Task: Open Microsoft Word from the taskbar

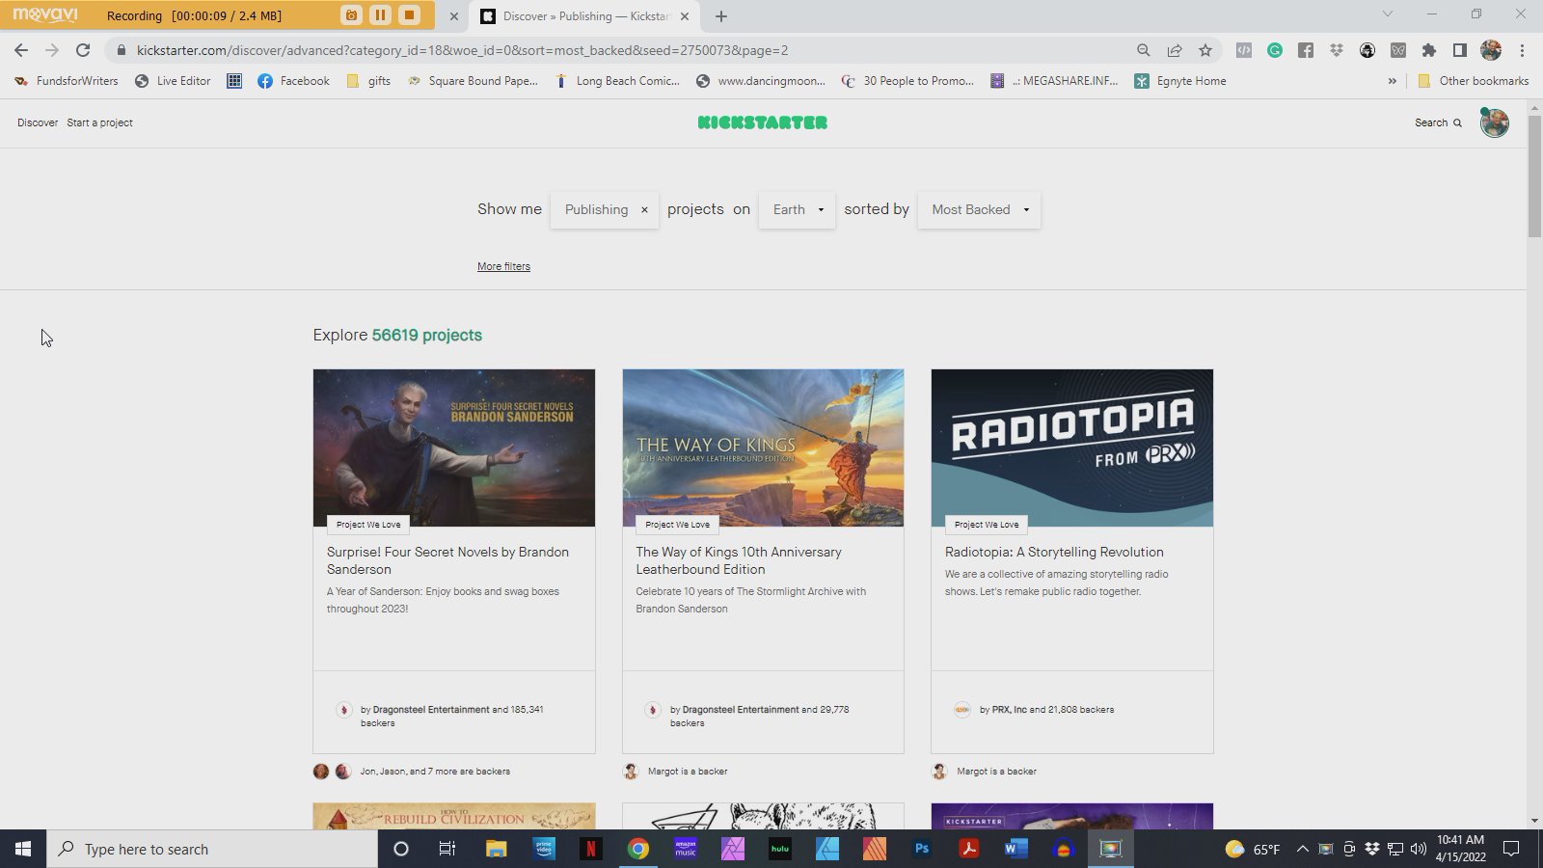Action: pos(1016,849)
